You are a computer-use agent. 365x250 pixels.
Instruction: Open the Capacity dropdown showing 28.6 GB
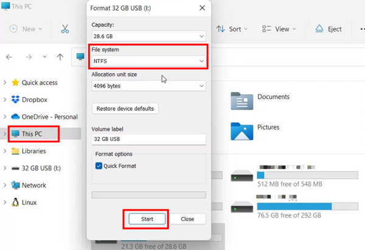tap(148, 36)
